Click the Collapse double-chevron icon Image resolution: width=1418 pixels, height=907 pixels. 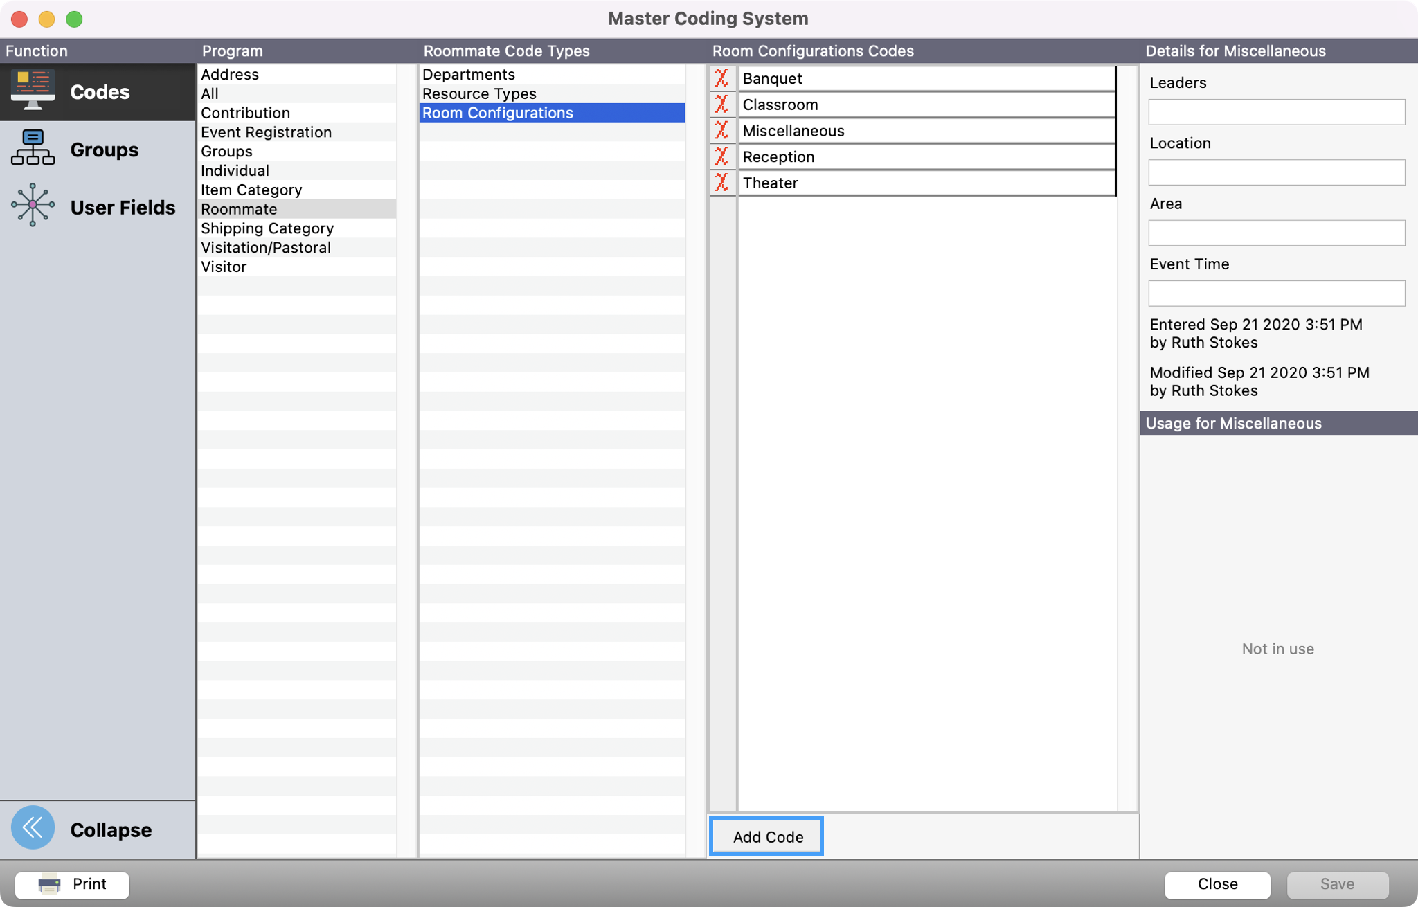[33, 828]
